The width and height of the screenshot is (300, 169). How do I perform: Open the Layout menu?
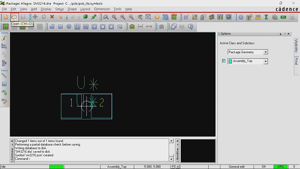(x=85, y=9)
